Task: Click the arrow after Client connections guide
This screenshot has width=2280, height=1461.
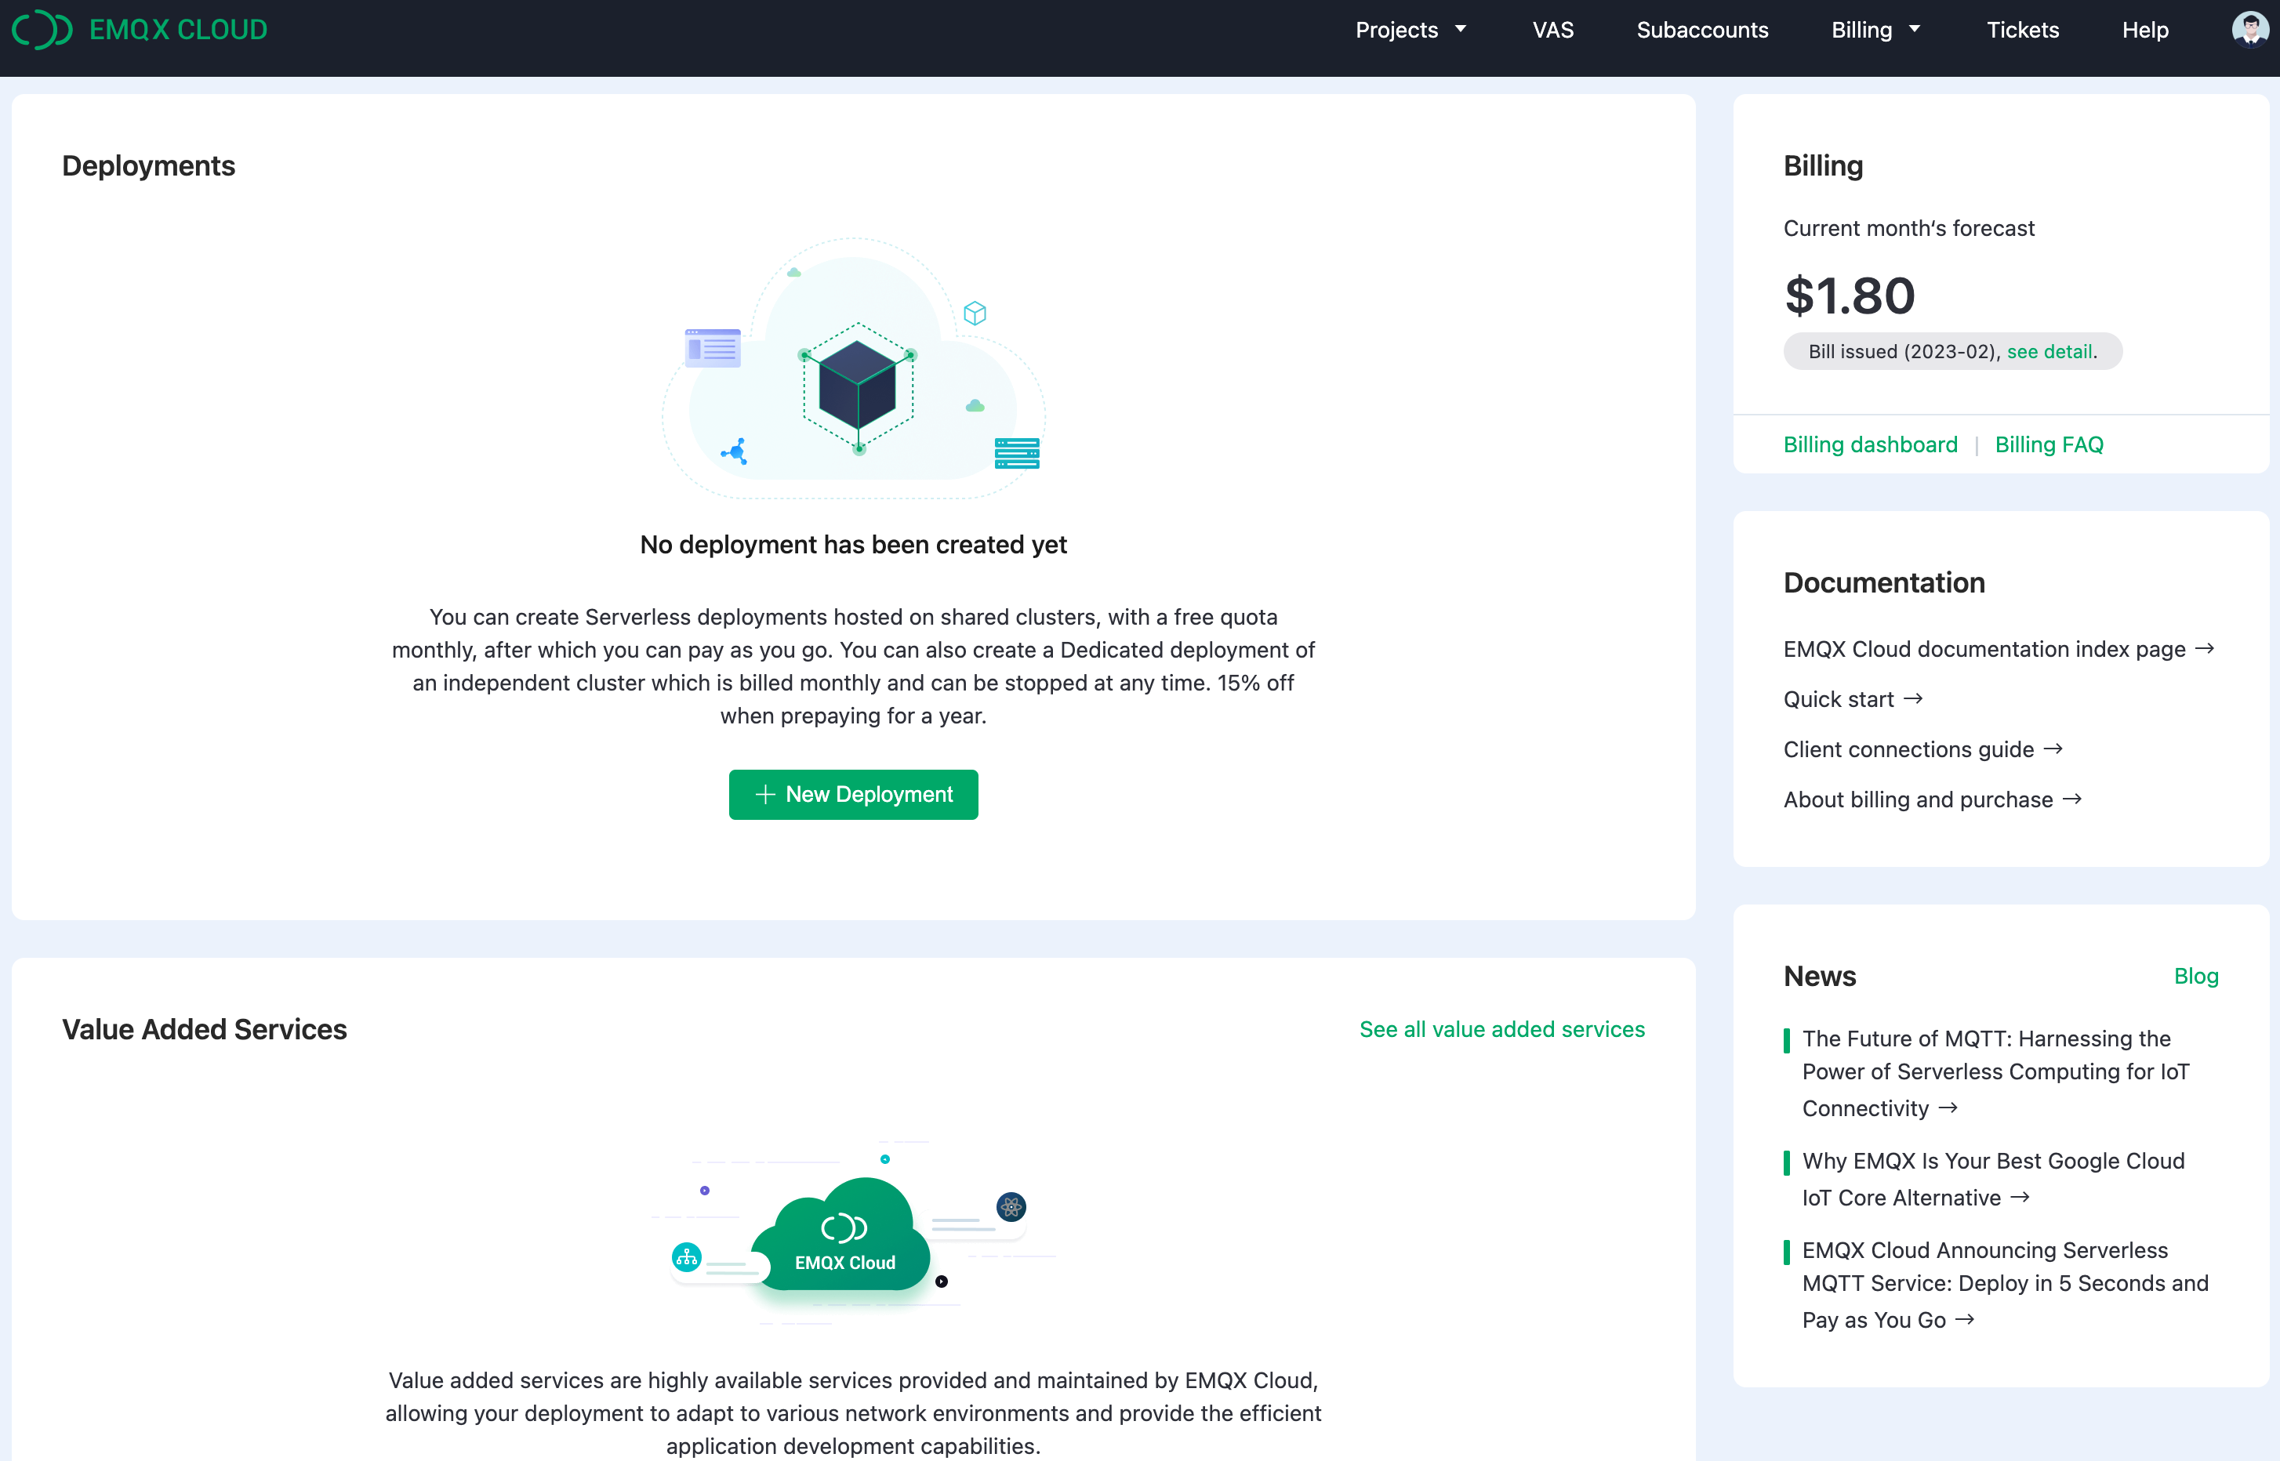Action: click(x=2053, y=749)
